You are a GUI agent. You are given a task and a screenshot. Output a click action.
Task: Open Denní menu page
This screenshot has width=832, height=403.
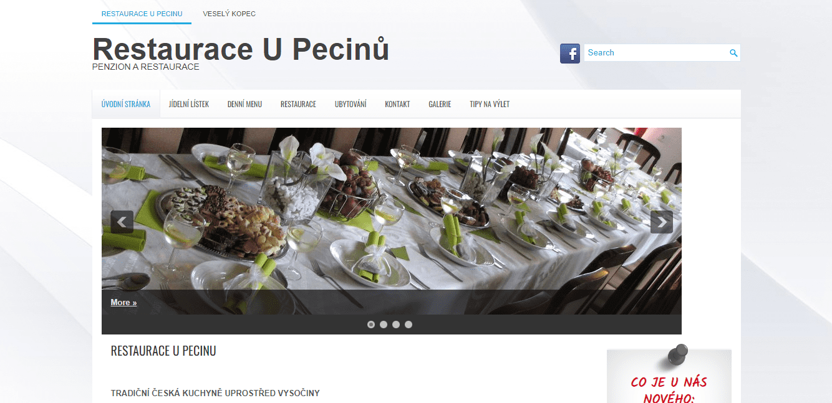(244, 104)
